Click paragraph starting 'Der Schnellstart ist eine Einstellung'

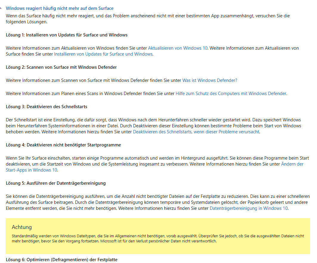click(x=154, y=126)
